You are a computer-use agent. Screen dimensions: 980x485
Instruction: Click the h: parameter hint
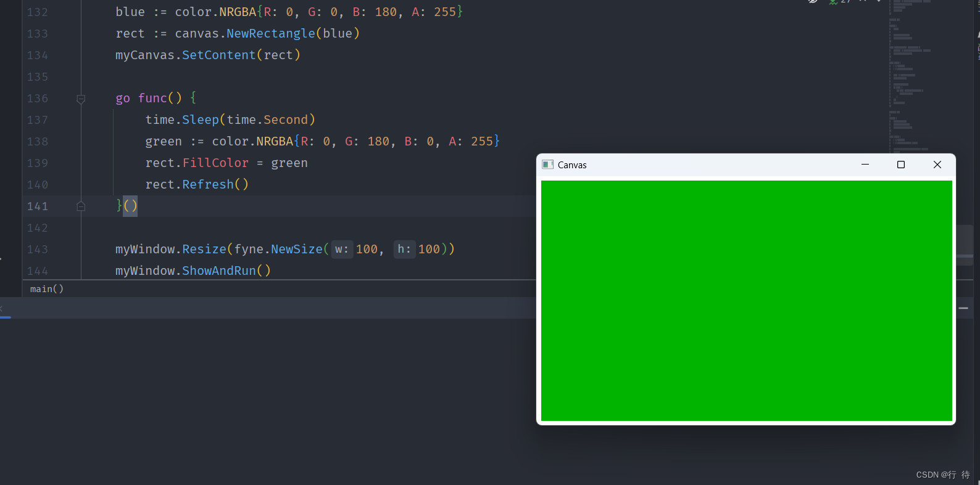pyautogui.click(x=404, y=249)
